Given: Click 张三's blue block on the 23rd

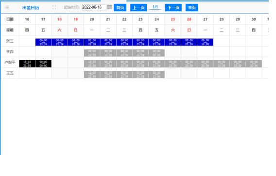Looking at the screenshot, I should tap(140, 42).
